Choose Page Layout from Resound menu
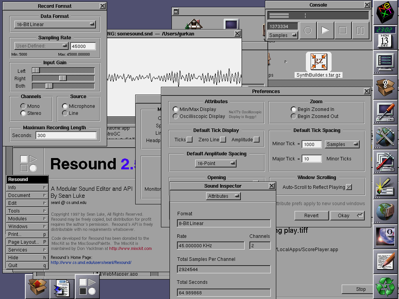Screen dimensions: 399x299 click(27, 242)
